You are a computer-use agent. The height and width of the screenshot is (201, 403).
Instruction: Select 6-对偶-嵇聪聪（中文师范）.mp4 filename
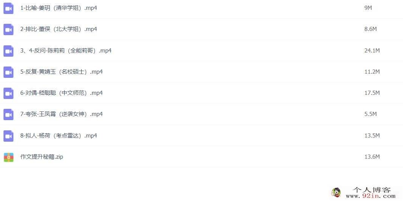click(61, 93)
